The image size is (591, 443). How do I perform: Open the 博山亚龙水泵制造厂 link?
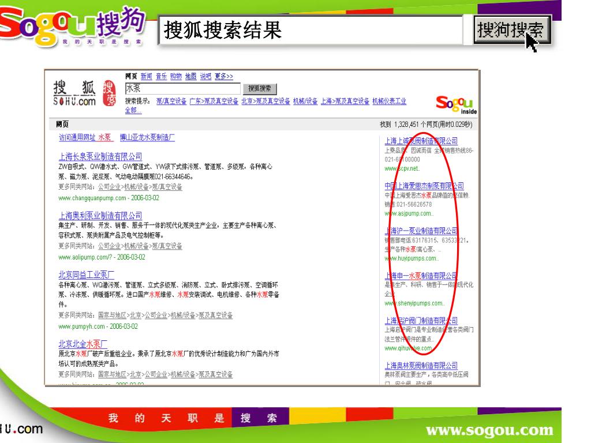point(147,137)
